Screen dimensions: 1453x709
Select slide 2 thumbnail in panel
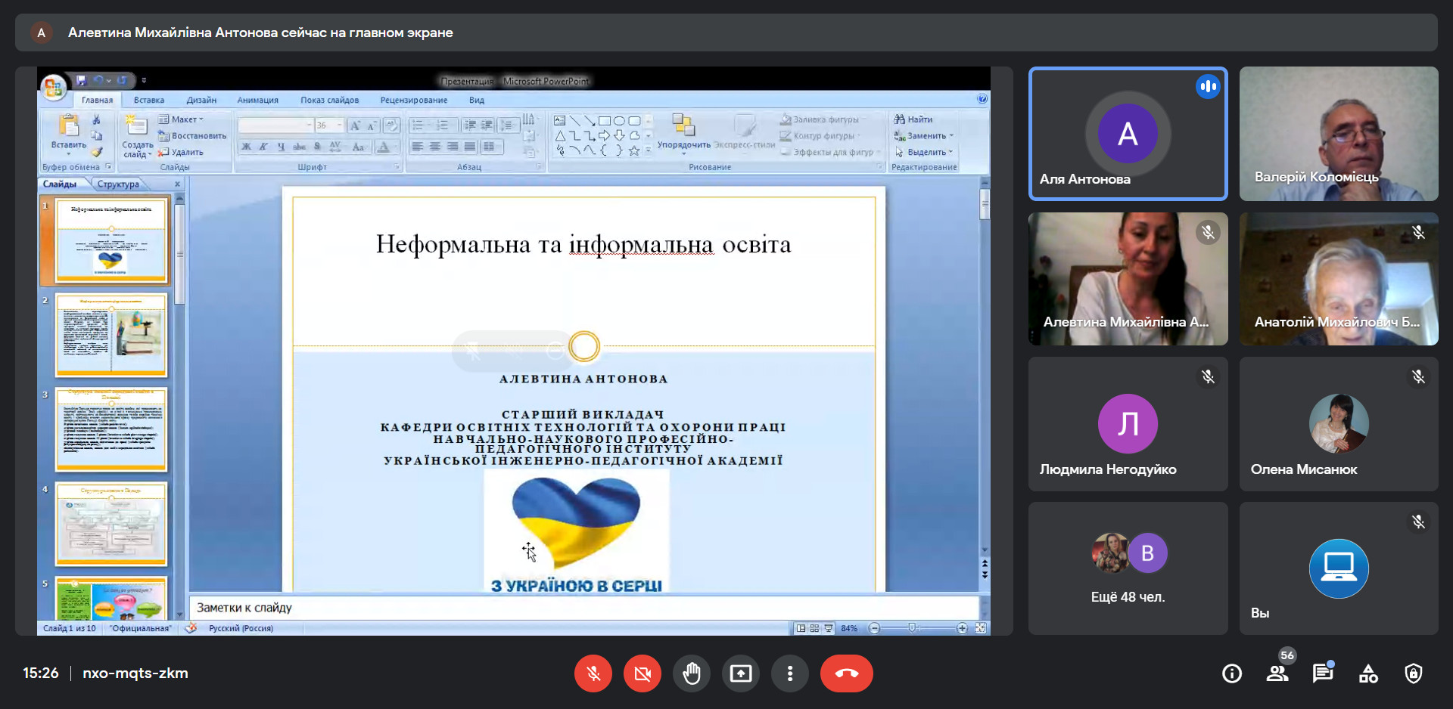[x=111, y=335]
